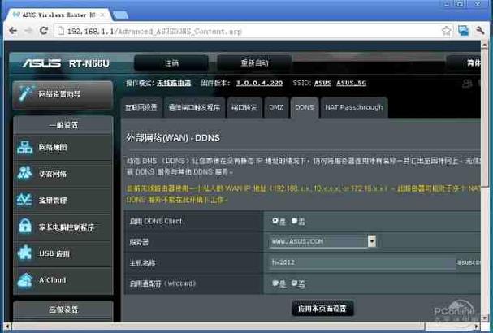493x333 pixels.
Task: Click the horizontal scrollbar left arrow
Action: click(7, 326)
